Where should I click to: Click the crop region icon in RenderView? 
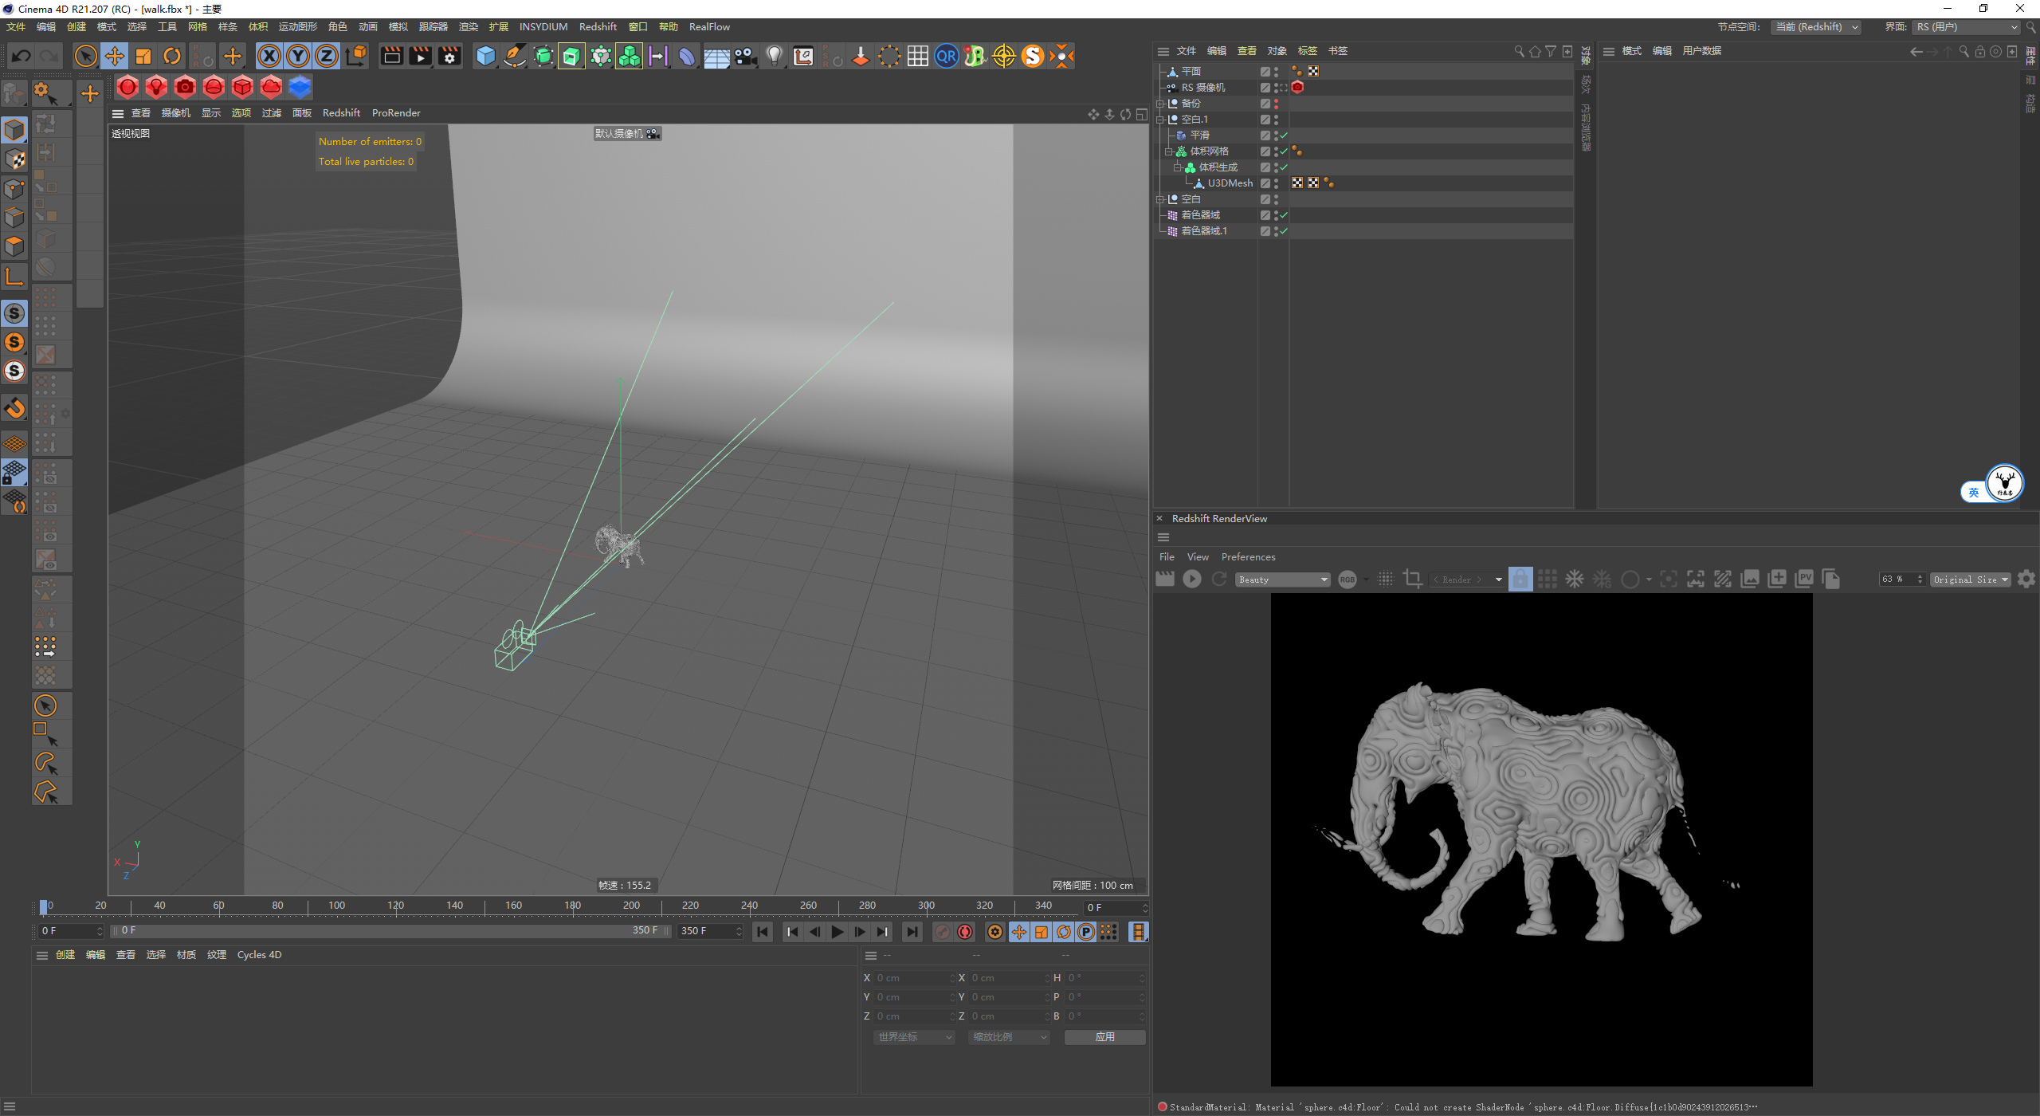1413,580
